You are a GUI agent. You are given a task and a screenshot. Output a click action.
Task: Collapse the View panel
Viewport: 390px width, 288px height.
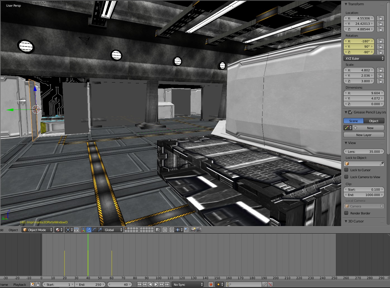pyautogui.click(x=346, y=143)
